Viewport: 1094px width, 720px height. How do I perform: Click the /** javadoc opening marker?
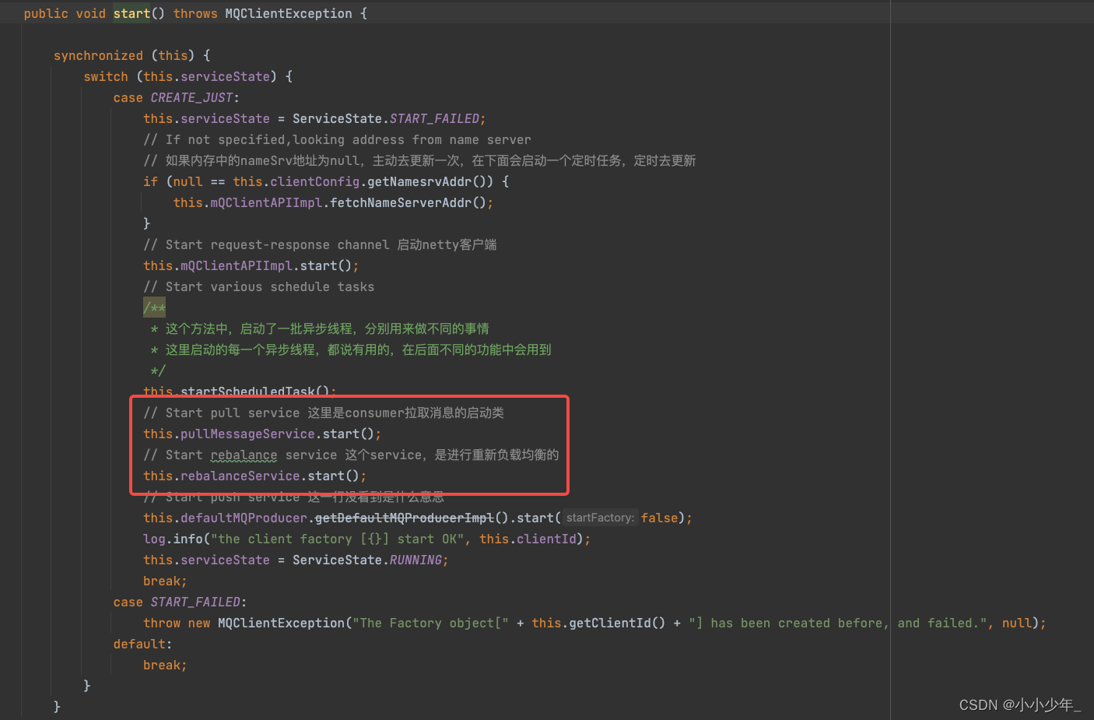(x=154, y=307)
